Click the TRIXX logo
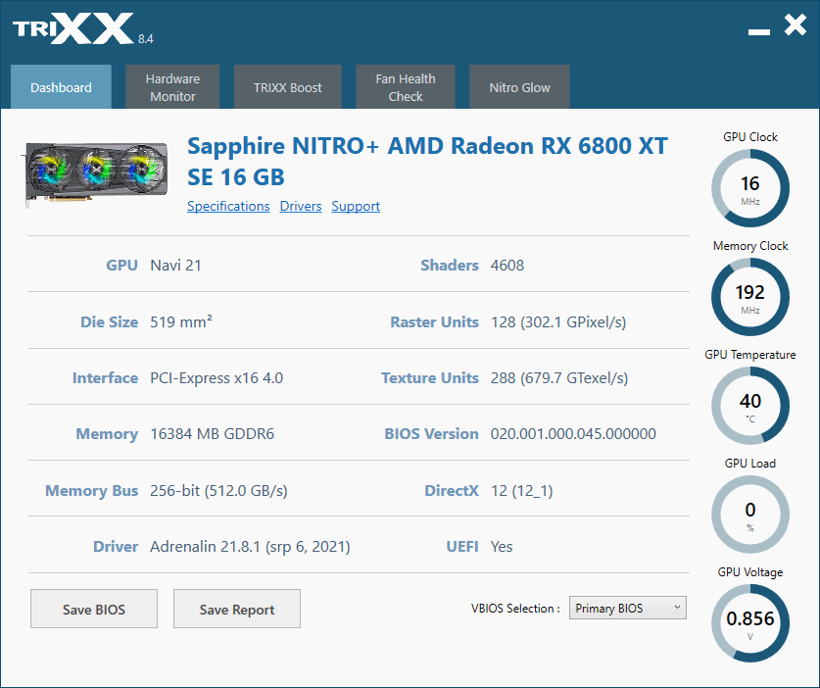Viewport: 820px width, 688px height. (73, 28)
